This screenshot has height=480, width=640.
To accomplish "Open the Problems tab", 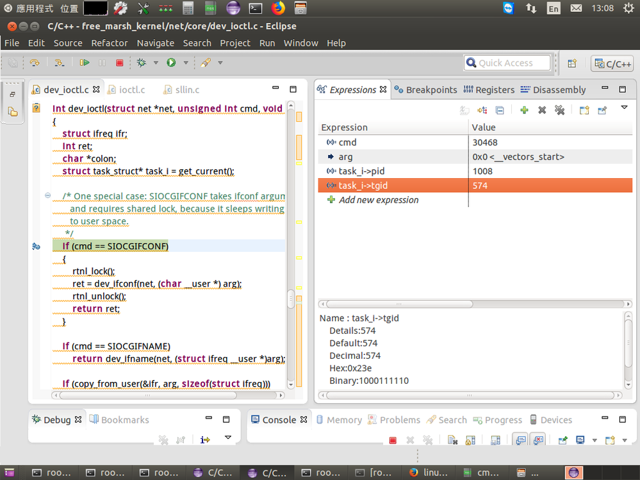I will (x=394, y=420).
